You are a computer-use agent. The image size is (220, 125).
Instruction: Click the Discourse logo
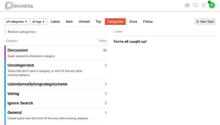tap(19, 5)
